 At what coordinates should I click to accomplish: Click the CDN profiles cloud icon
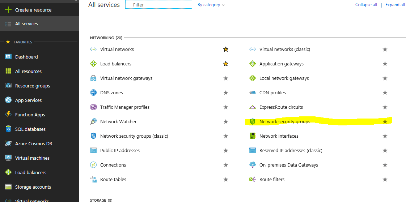click(253, 93)
